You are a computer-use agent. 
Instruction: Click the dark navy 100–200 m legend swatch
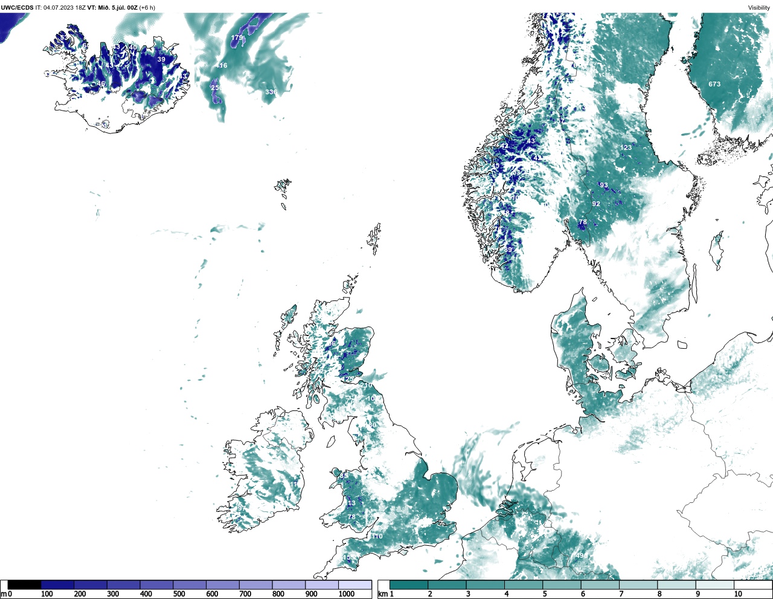pyautogui.click(x=58, y=584)
